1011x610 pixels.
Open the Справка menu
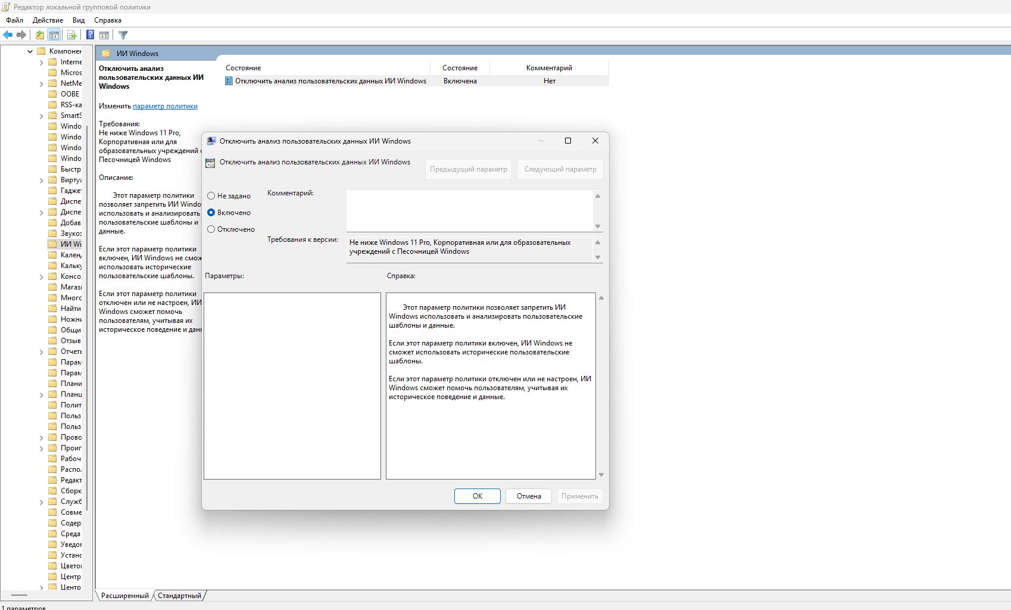tap(108, 20)
